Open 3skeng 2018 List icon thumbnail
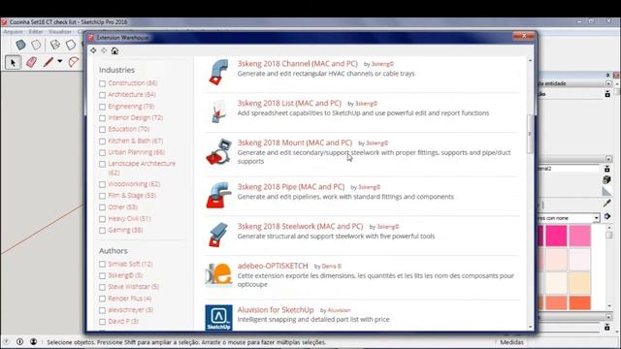The image size is (621, 349). pyautogui.click(x=218, y=111)
